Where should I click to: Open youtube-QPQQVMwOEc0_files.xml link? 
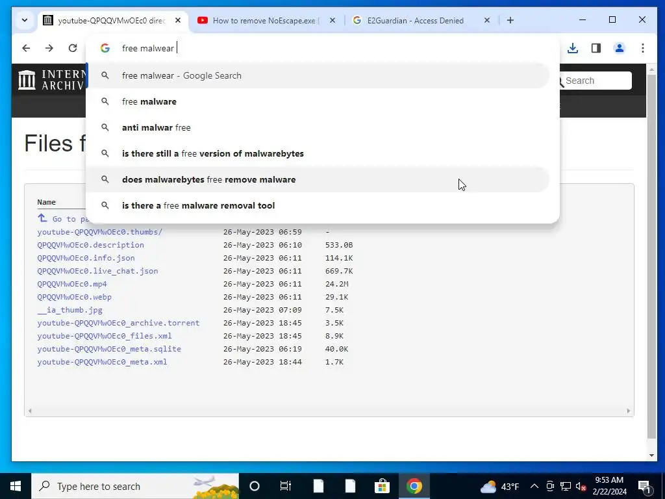(105, 336)
